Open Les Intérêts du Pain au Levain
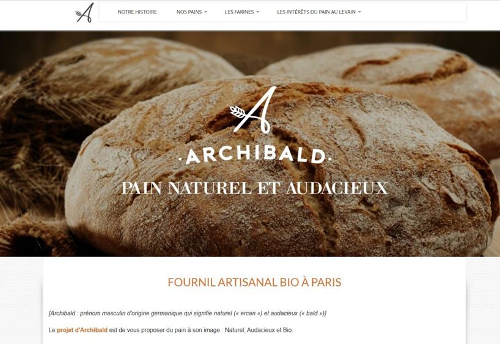The image size is (500, 344). tap(316, 12)
